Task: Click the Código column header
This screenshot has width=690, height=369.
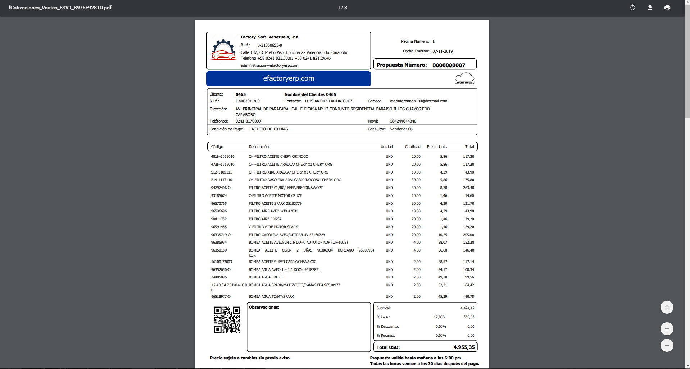Action: 217,147
